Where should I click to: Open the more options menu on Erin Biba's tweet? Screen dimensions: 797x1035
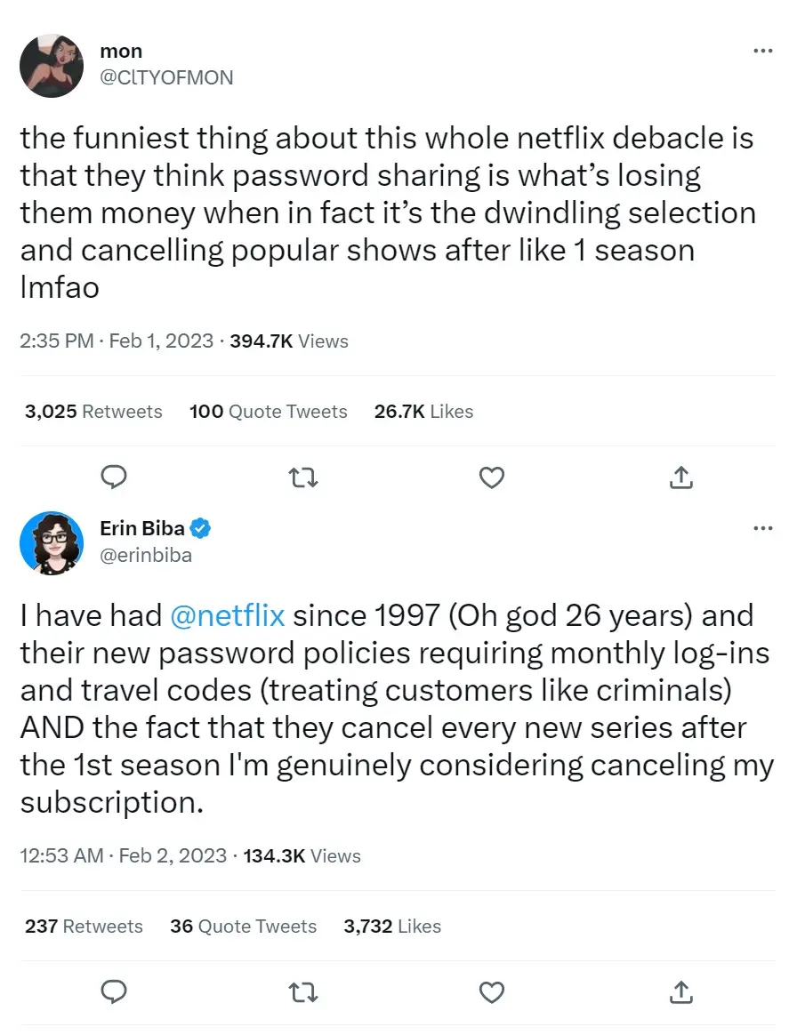[762, 527]
